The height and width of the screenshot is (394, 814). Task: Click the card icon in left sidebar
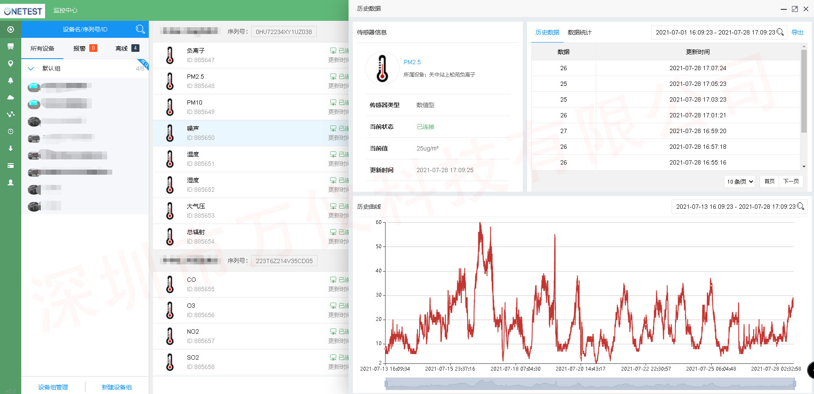click(11, 165)
